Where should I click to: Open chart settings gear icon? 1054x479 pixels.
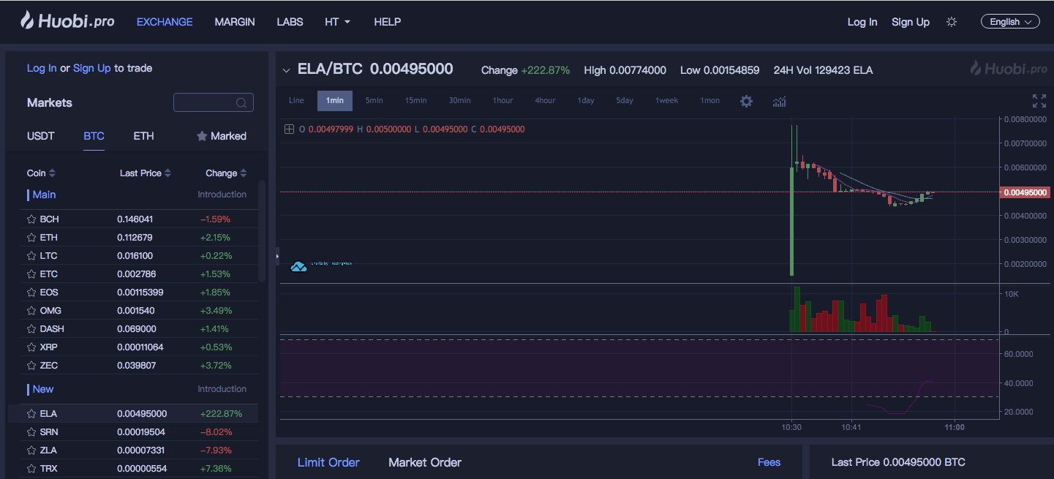tap(746, 101)
